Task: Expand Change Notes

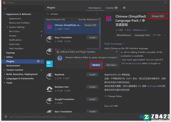Action: [x=105, y=96]
